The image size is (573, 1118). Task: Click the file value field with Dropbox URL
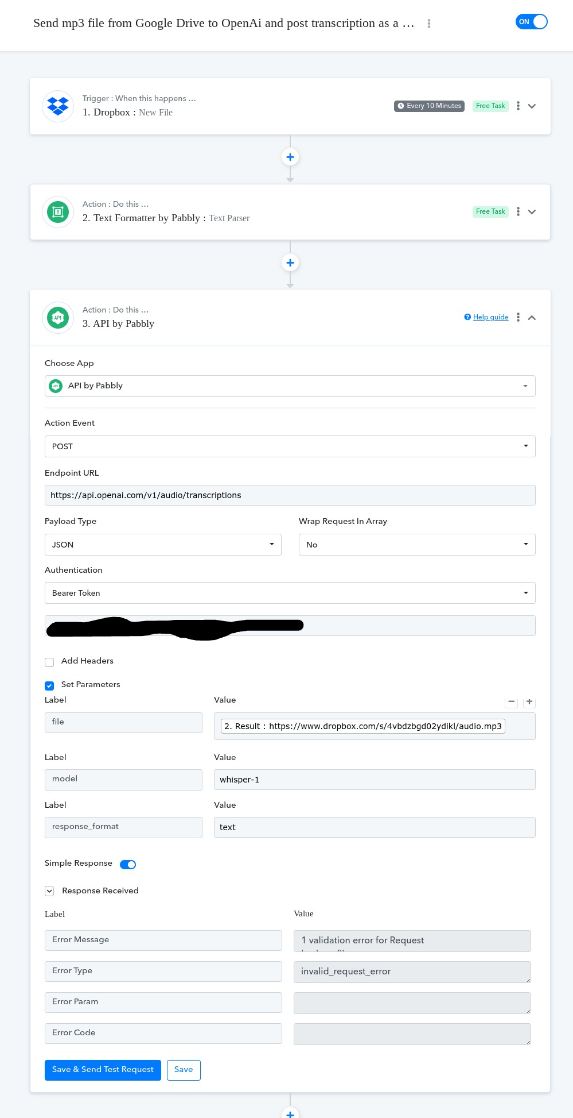[x=375, y=726]
